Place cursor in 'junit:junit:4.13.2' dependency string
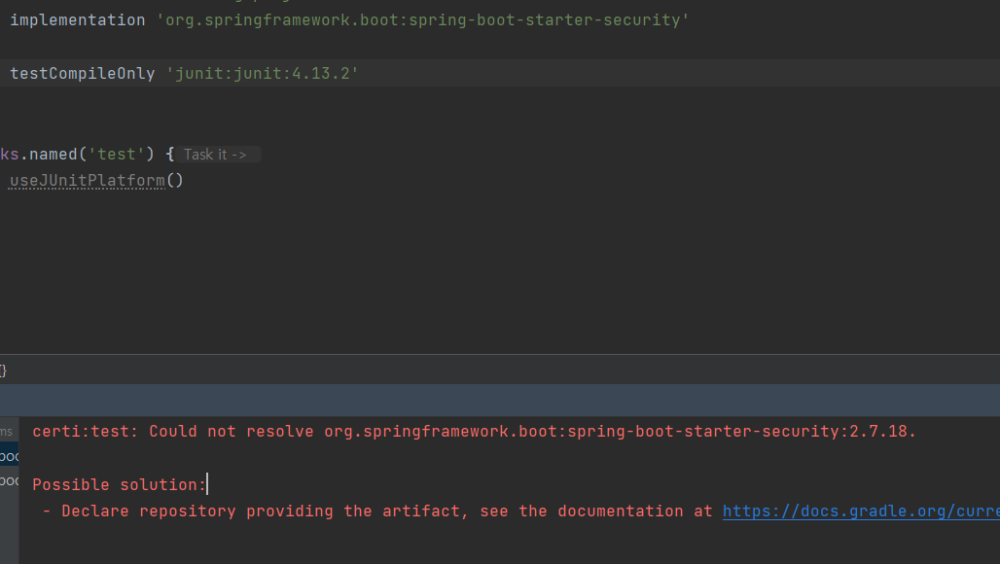 pos(262,73)
